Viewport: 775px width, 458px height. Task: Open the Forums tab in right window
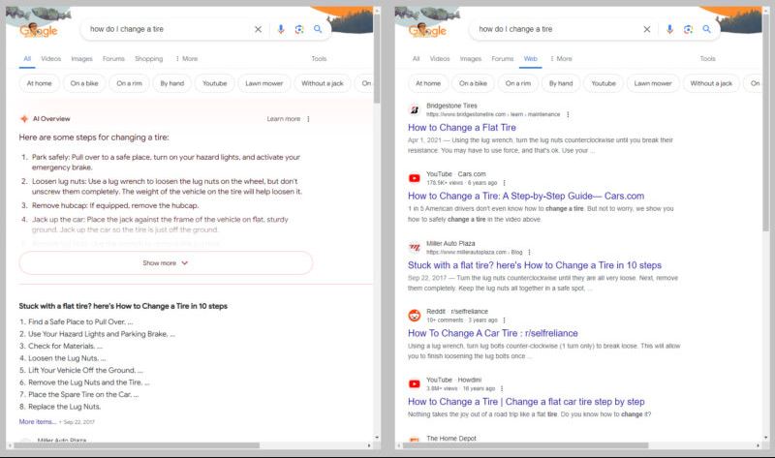(x=502, y=58)
